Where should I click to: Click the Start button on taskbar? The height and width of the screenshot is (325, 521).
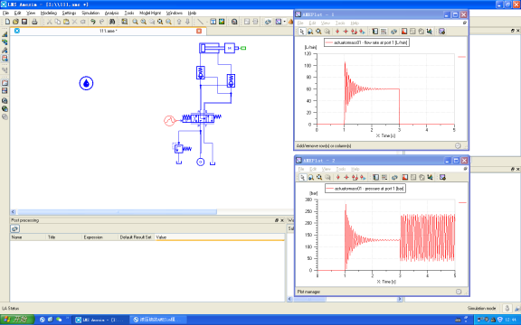pyautogui.click(x=17, y=320)
